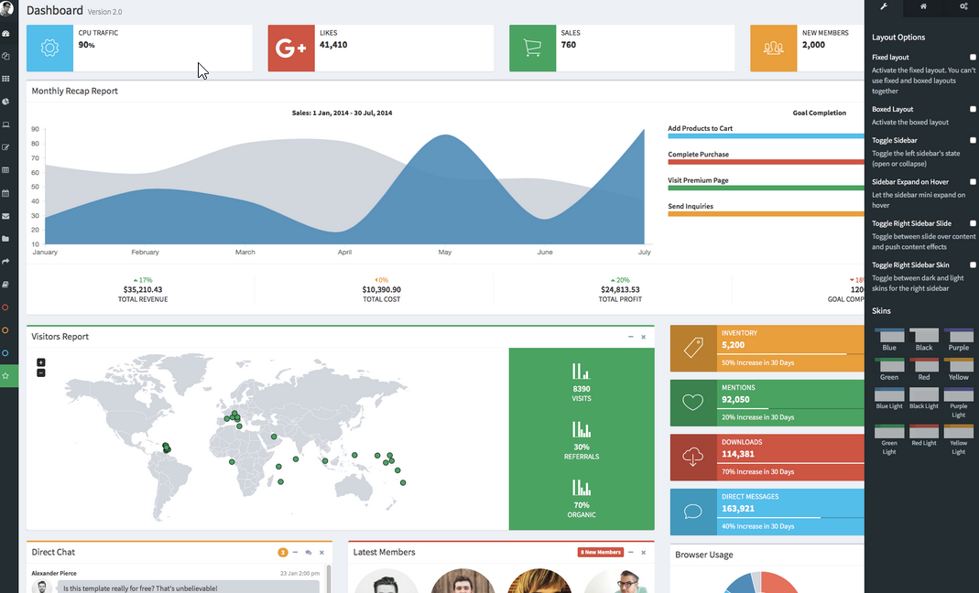Viewport: 979px width, 593px height.
Task: Collapse the Latest Members box
Action: pos(631,553)
